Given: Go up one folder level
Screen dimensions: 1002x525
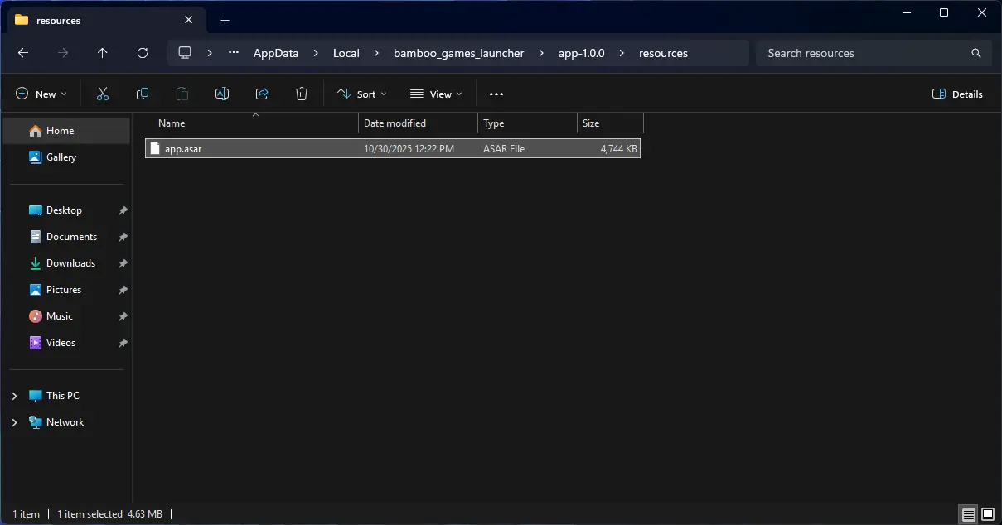Looking at the screenshot, I should (x=103, y=53).
